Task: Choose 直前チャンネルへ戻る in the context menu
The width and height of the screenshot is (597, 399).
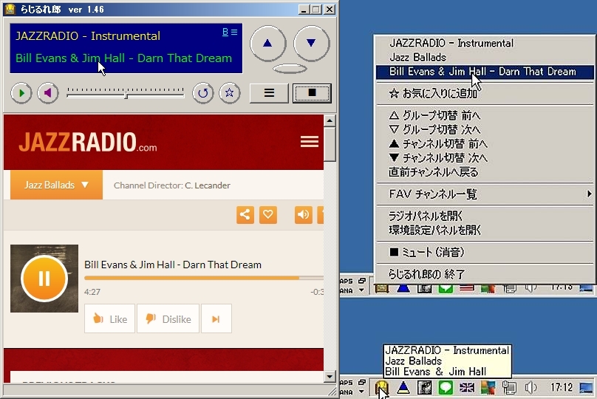Action: pyautogui.click(x=485, y=172)
